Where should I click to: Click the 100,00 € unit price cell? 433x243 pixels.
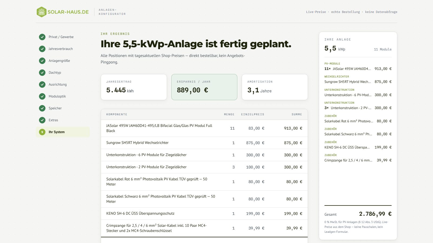pos(255,167)
